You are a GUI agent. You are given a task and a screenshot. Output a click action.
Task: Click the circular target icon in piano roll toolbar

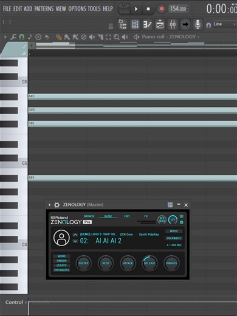click(x=38, y=37)
